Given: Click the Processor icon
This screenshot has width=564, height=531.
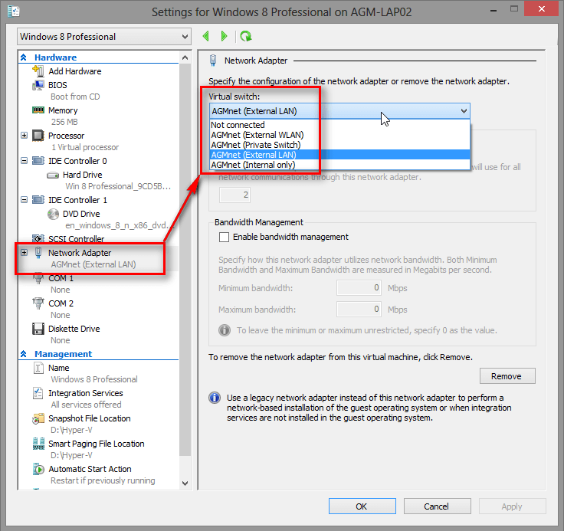Looking at the screenshot, I should [38, 136].
